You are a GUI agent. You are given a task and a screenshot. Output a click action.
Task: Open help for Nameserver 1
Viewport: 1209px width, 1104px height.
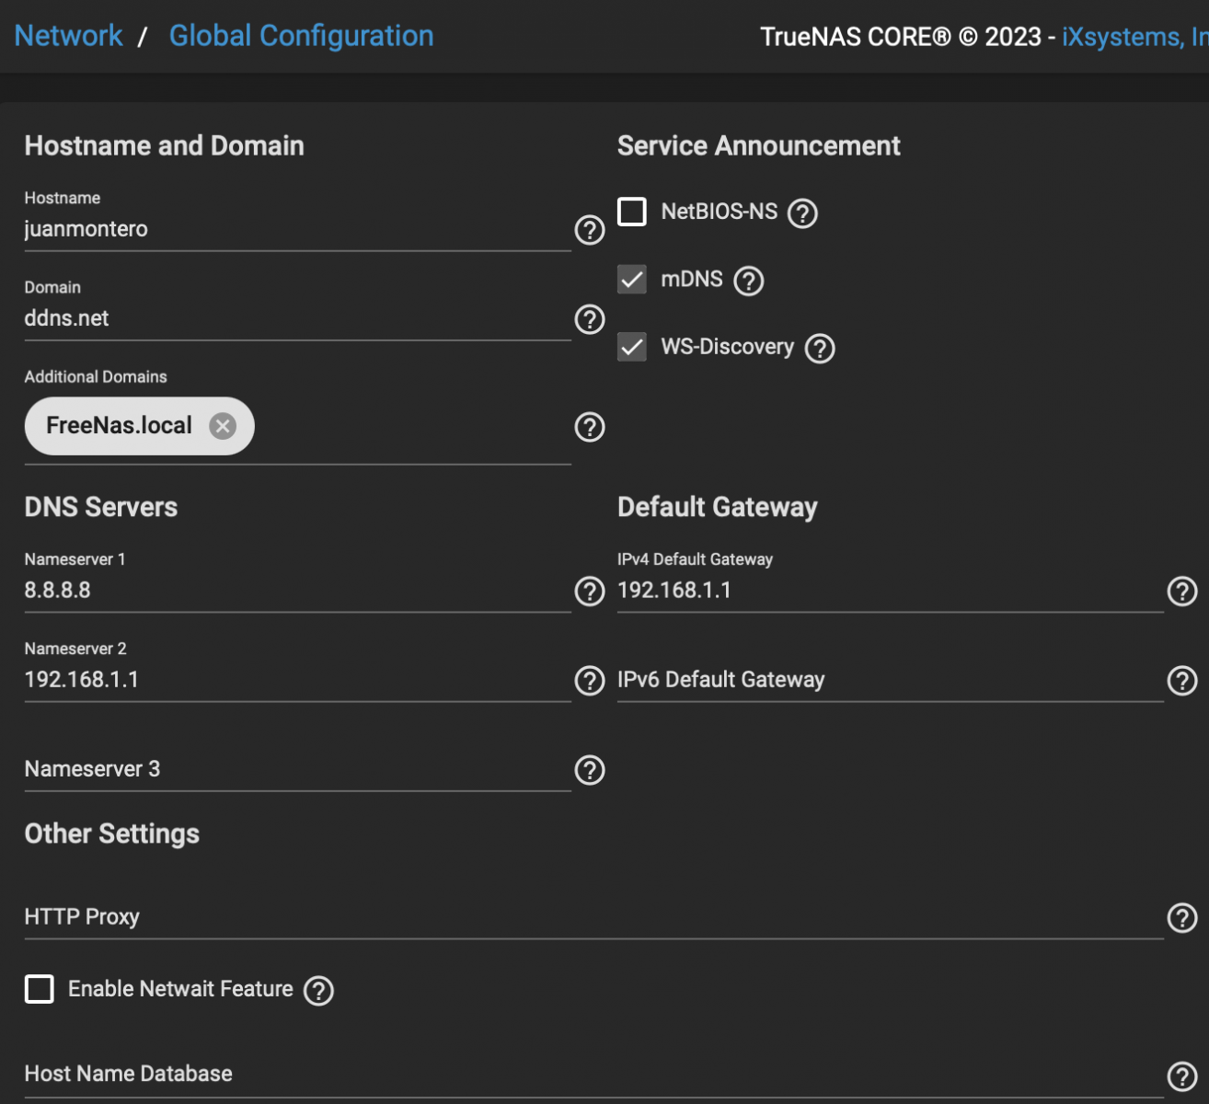(x=590, y=592)
